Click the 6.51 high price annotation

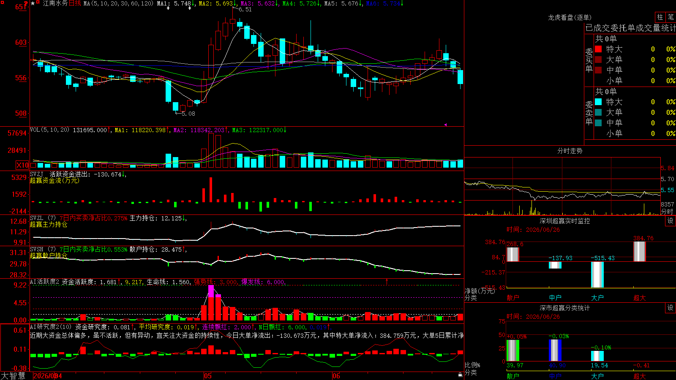(245, 9)
